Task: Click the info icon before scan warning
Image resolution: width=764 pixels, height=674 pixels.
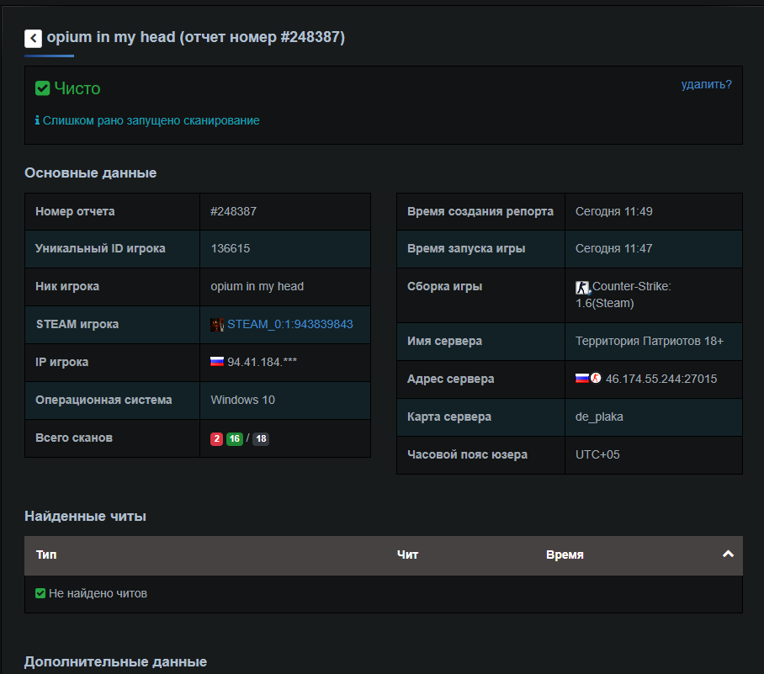Action: click(37, 120)
